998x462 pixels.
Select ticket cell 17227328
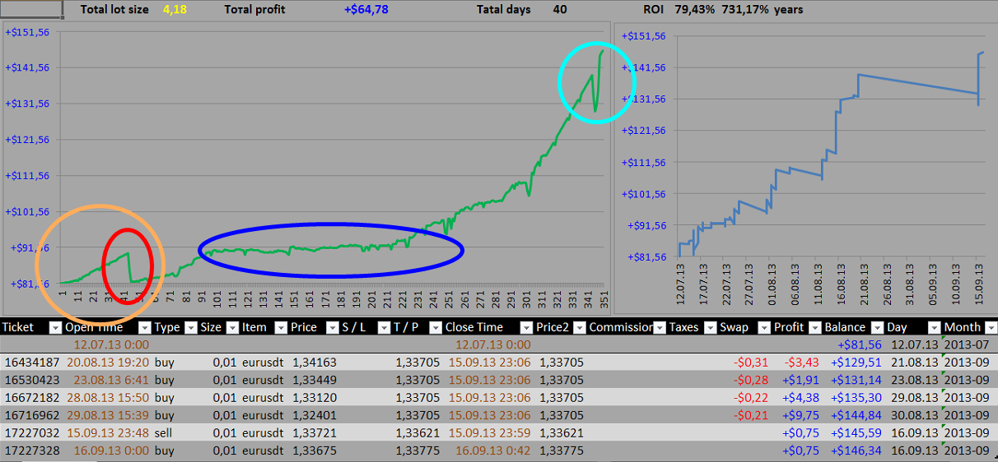coord(30,450)
